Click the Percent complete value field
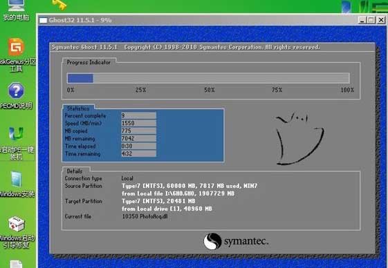The width and height of the screenshot is (388, 268). click(138, 115)
